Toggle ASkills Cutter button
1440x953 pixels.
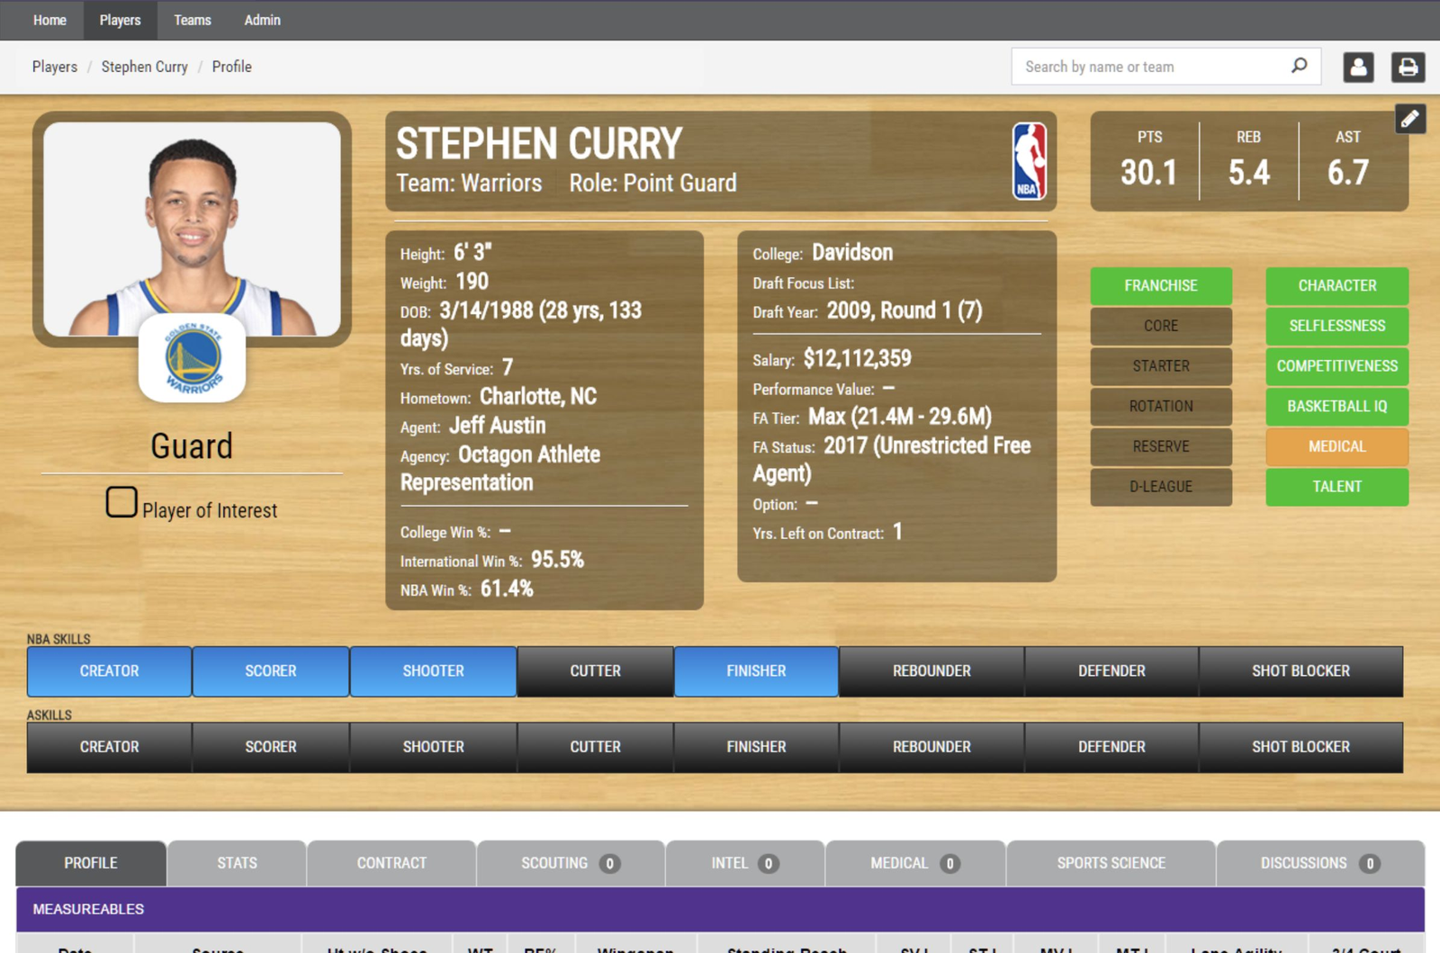pos(595,747)
